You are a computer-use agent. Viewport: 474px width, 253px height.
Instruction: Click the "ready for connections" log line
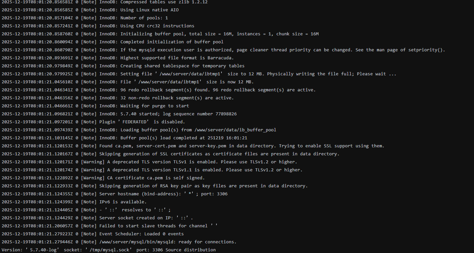click(168, 242)
